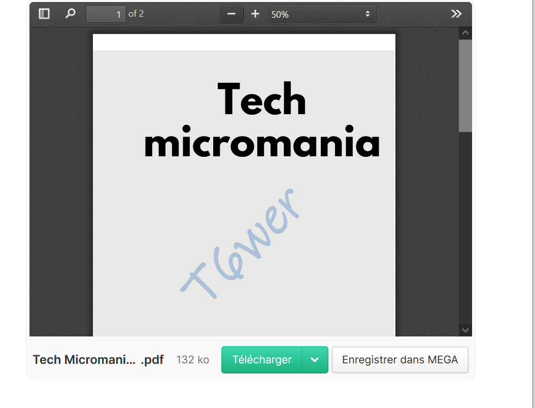Zoom out with the minus button
The height and width of the screenshot is (408, 535).
tap(231, 14)
